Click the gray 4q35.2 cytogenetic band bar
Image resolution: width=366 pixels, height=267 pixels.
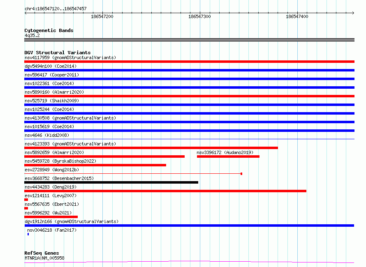point(189,40)
